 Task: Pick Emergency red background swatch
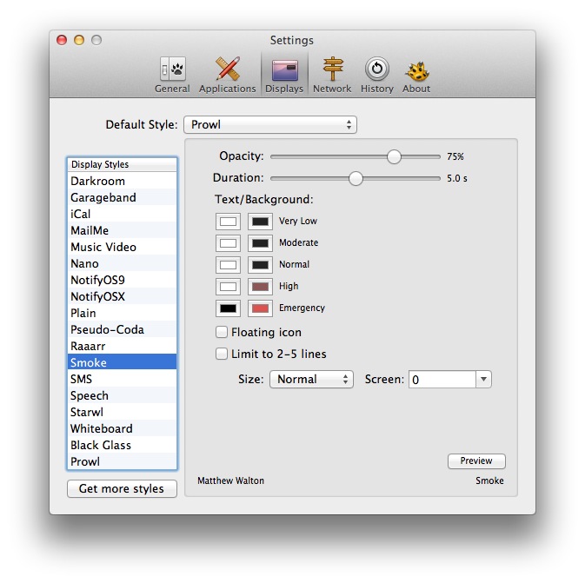pos(260,308)
